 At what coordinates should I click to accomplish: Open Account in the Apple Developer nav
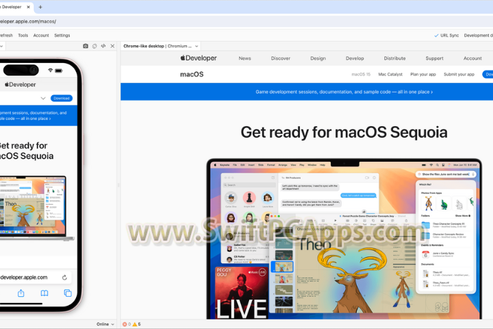(x=472, y=58)
